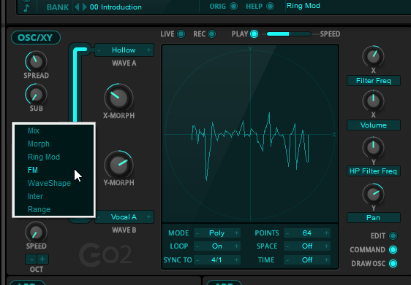Click the Y-MORPH knob

coord(118,165)
